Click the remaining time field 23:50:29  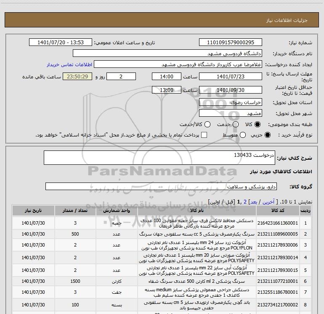point(77,76)
